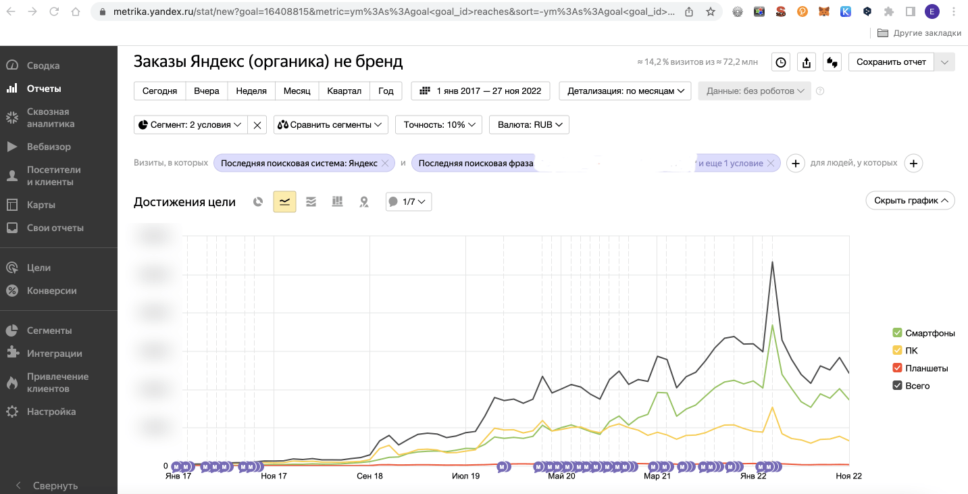Expand the Точность: 10% dropdown
This screenshot has width=968, height=494.
tap(438, 125)
